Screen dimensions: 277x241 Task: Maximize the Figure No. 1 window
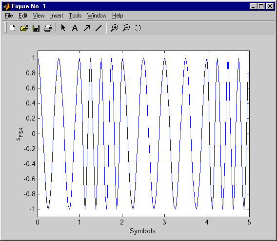point(261,6)
